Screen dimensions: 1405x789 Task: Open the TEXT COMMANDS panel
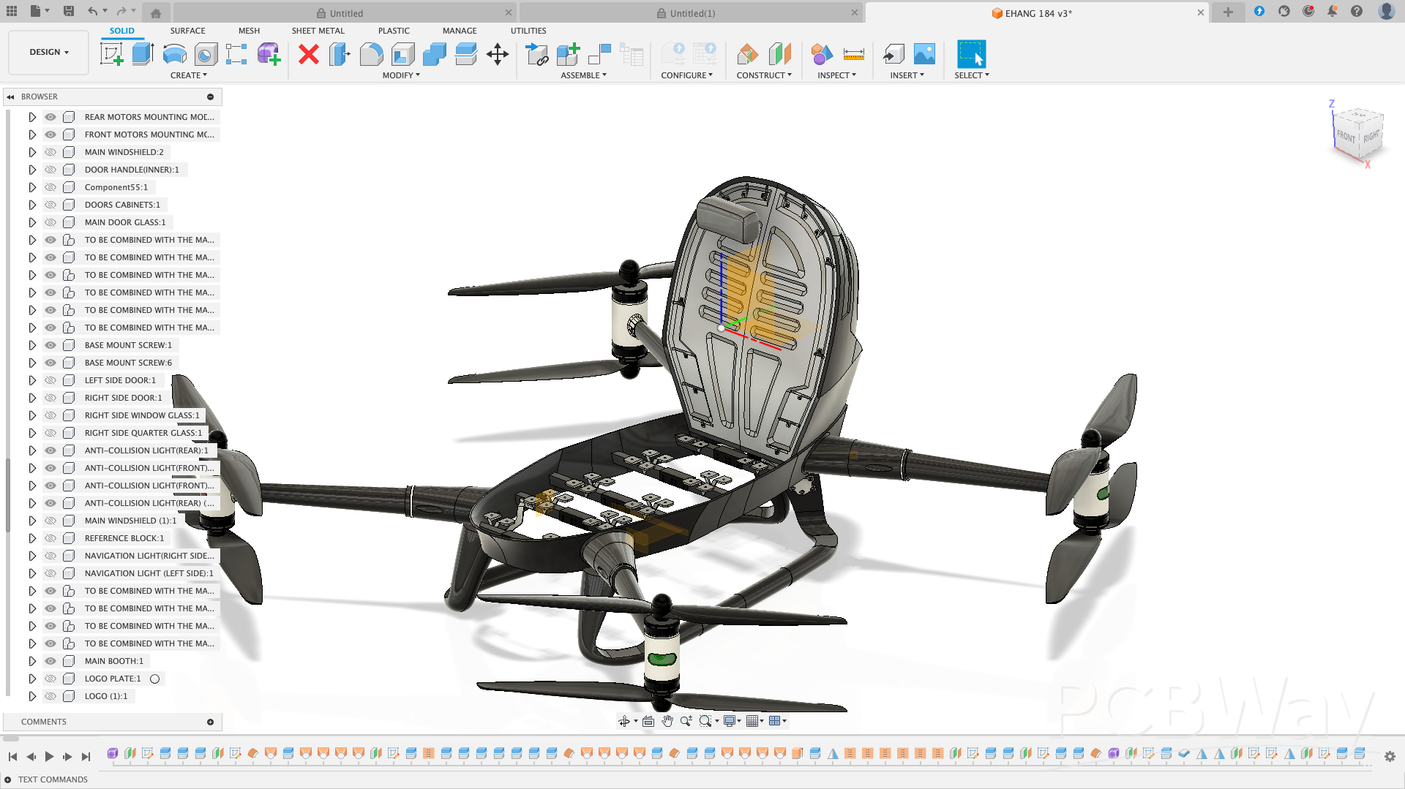53,779
